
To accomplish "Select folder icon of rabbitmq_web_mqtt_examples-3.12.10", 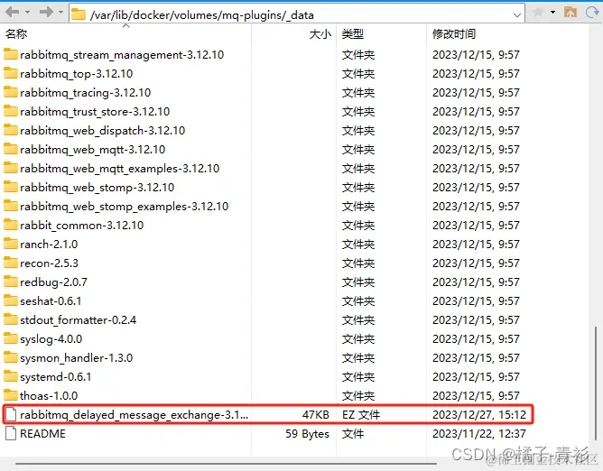I will click(11, 168).
